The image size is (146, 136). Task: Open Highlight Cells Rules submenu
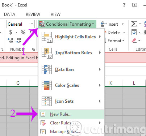71,37
